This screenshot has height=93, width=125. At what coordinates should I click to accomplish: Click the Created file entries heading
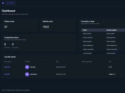coord(11,37)
